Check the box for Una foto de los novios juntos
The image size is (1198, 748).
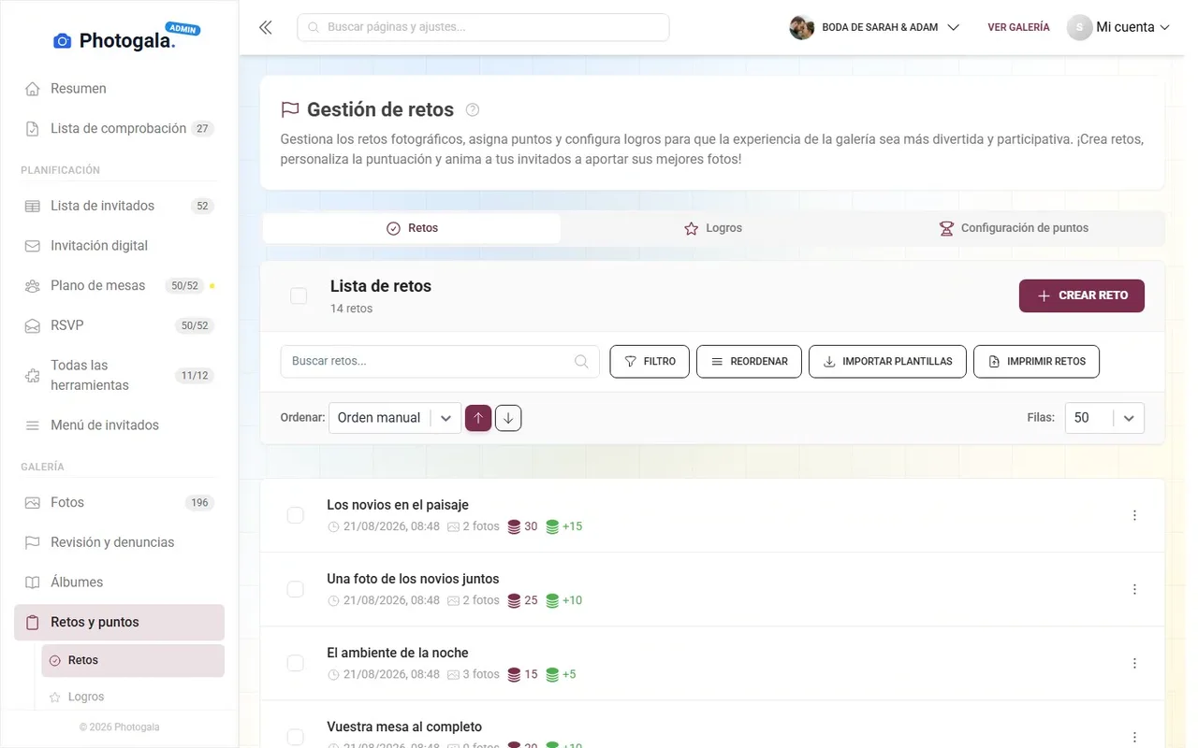(295, 589)
